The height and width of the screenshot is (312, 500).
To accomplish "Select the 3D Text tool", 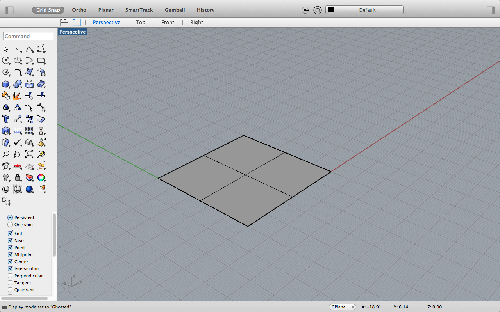I will [6, 119].
